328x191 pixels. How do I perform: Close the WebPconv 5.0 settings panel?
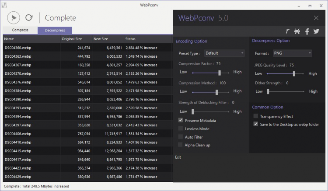(x=316, y=18)
